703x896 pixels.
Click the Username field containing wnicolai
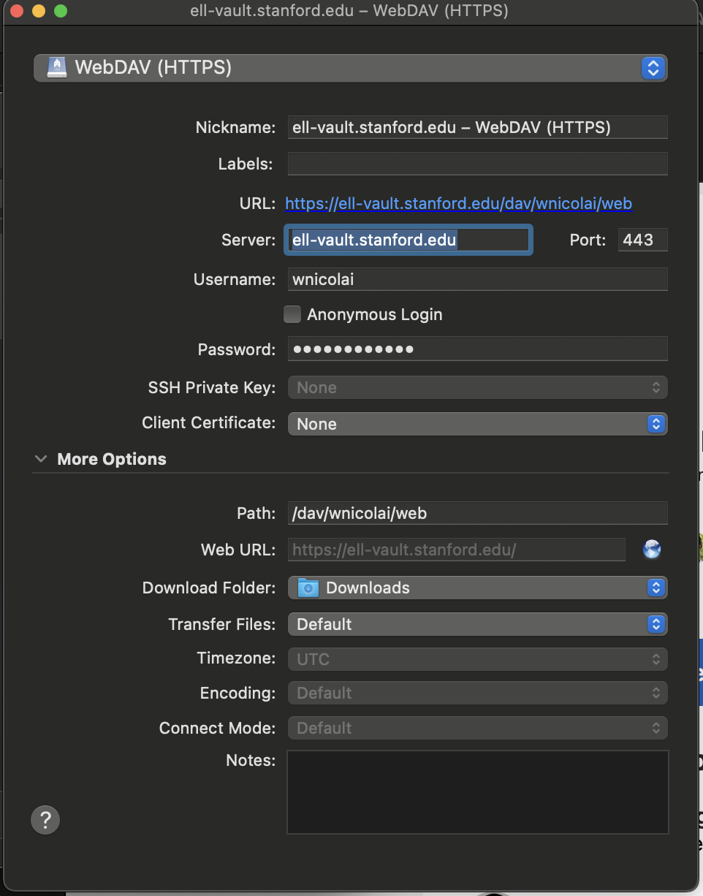point(477,279)
